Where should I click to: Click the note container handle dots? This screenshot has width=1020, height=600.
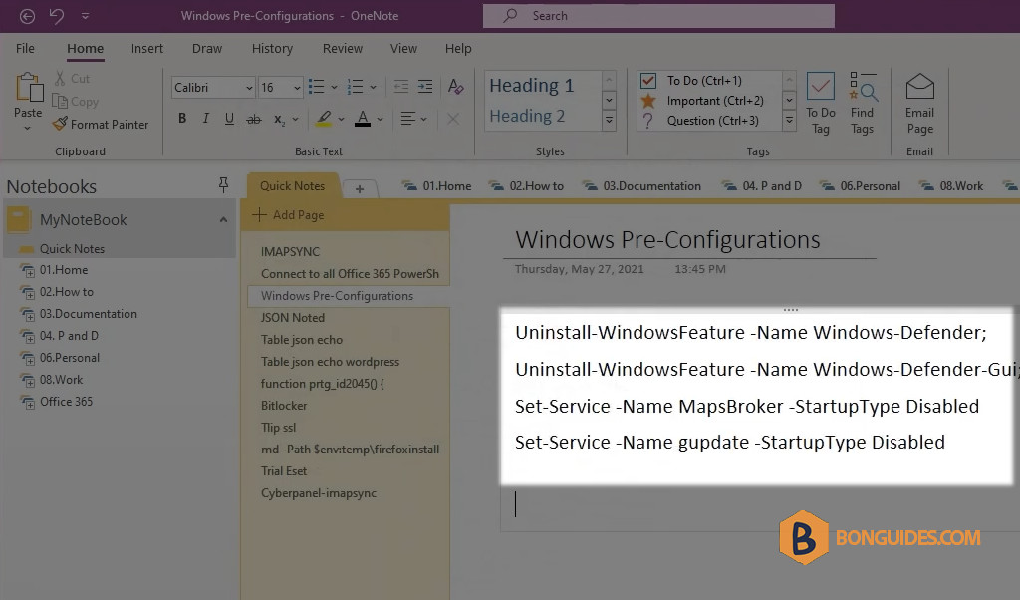point(790,310)
